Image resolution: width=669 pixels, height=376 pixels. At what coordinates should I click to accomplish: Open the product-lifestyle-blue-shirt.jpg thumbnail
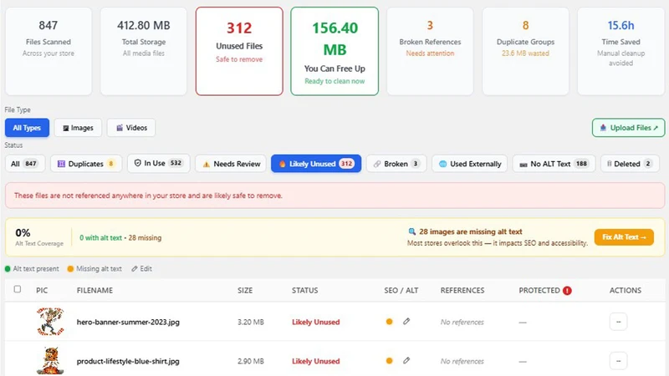50,361
